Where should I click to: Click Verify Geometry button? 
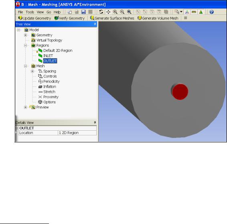(69, 18)
